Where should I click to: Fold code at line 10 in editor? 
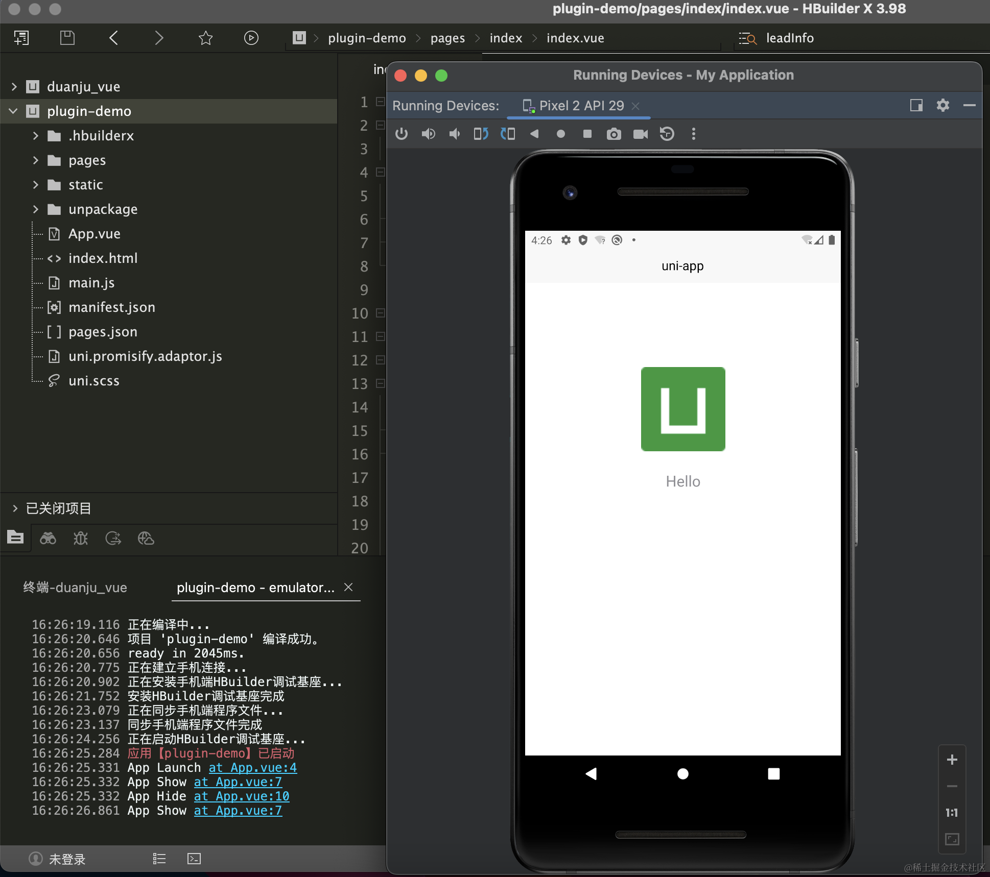(380, 313)
